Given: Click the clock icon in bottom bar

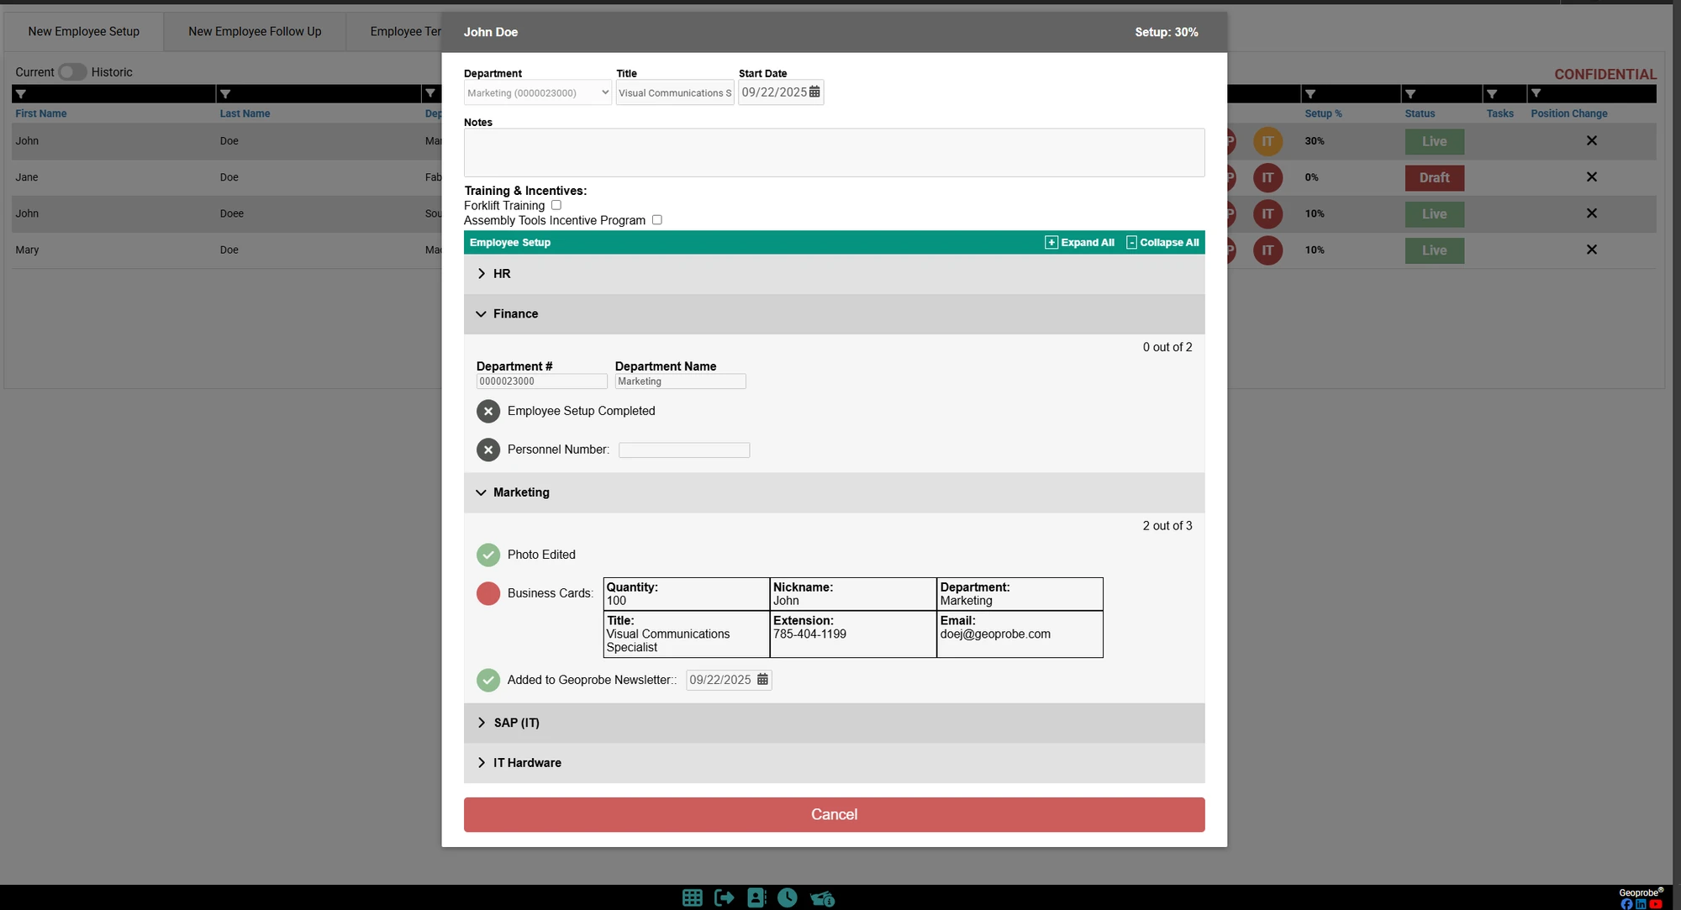Looking at the screenshot, I should point(788,897).
